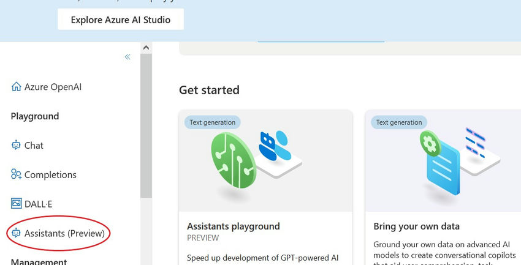Open the Bring your own data illustration
Image resolution: width=521 pixels, height=265 pixels.
coord(443,161)
